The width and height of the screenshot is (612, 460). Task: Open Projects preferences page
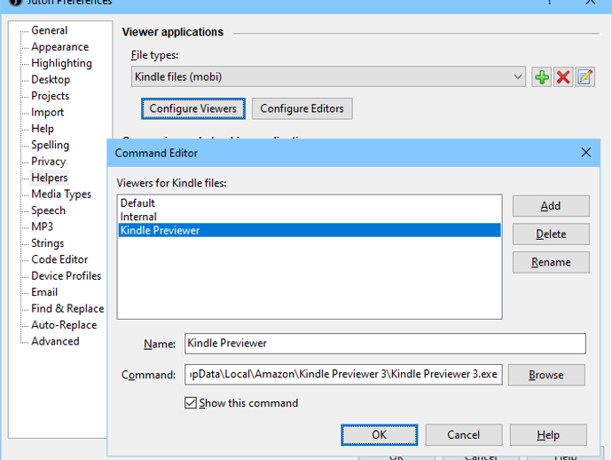pos(51,96)
